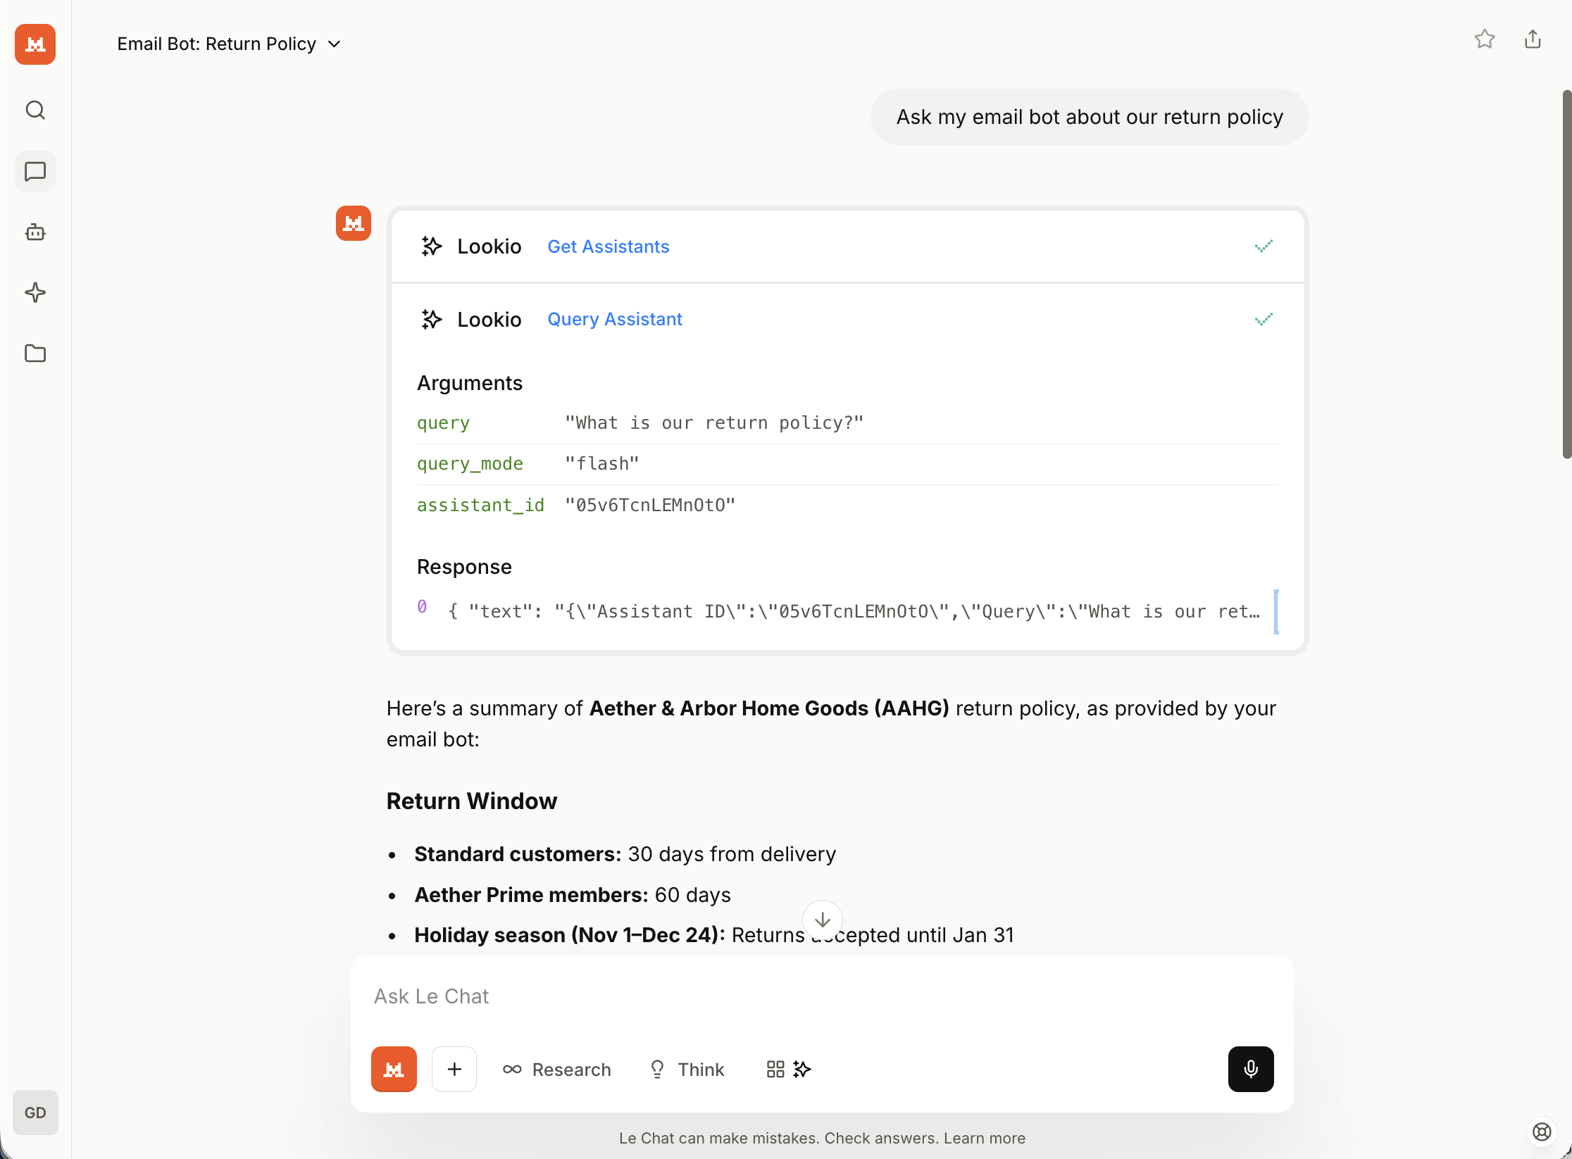The height and width of the screenshot is (1159, 1572).
Task: Open the Email Bot: Return Policy title dropdown
Action: tap(334, 44)
